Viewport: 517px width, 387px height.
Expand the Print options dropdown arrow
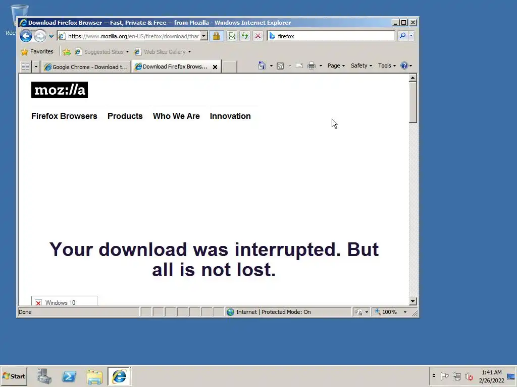click(321, 66)
